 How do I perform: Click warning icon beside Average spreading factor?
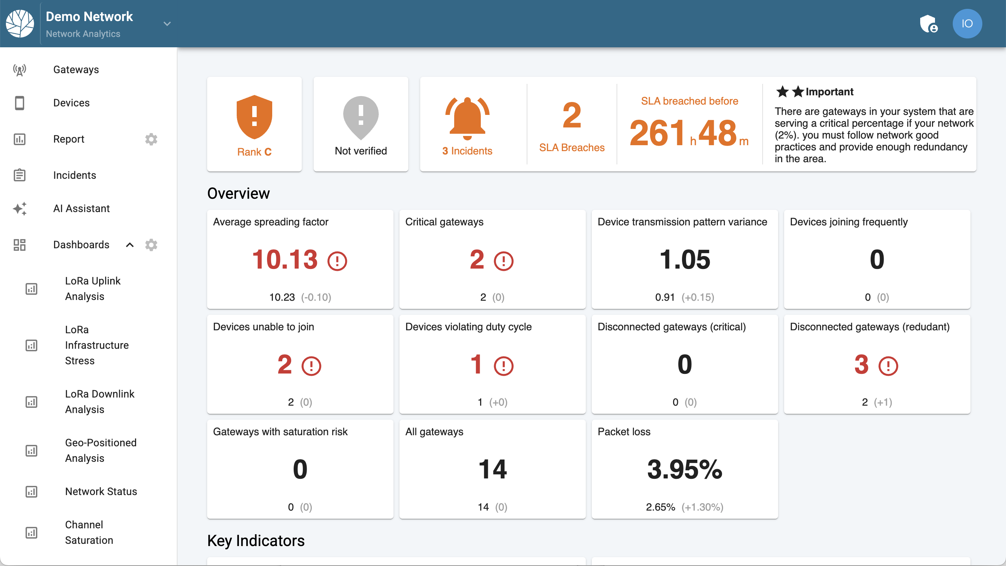[337, 260]
